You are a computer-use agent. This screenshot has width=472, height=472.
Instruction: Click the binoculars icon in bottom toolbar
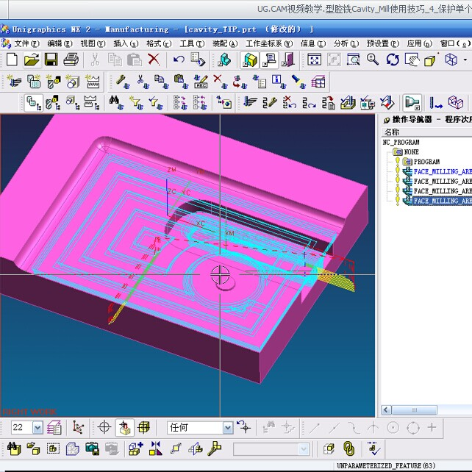pyautogui.click(x=13, y=448)
